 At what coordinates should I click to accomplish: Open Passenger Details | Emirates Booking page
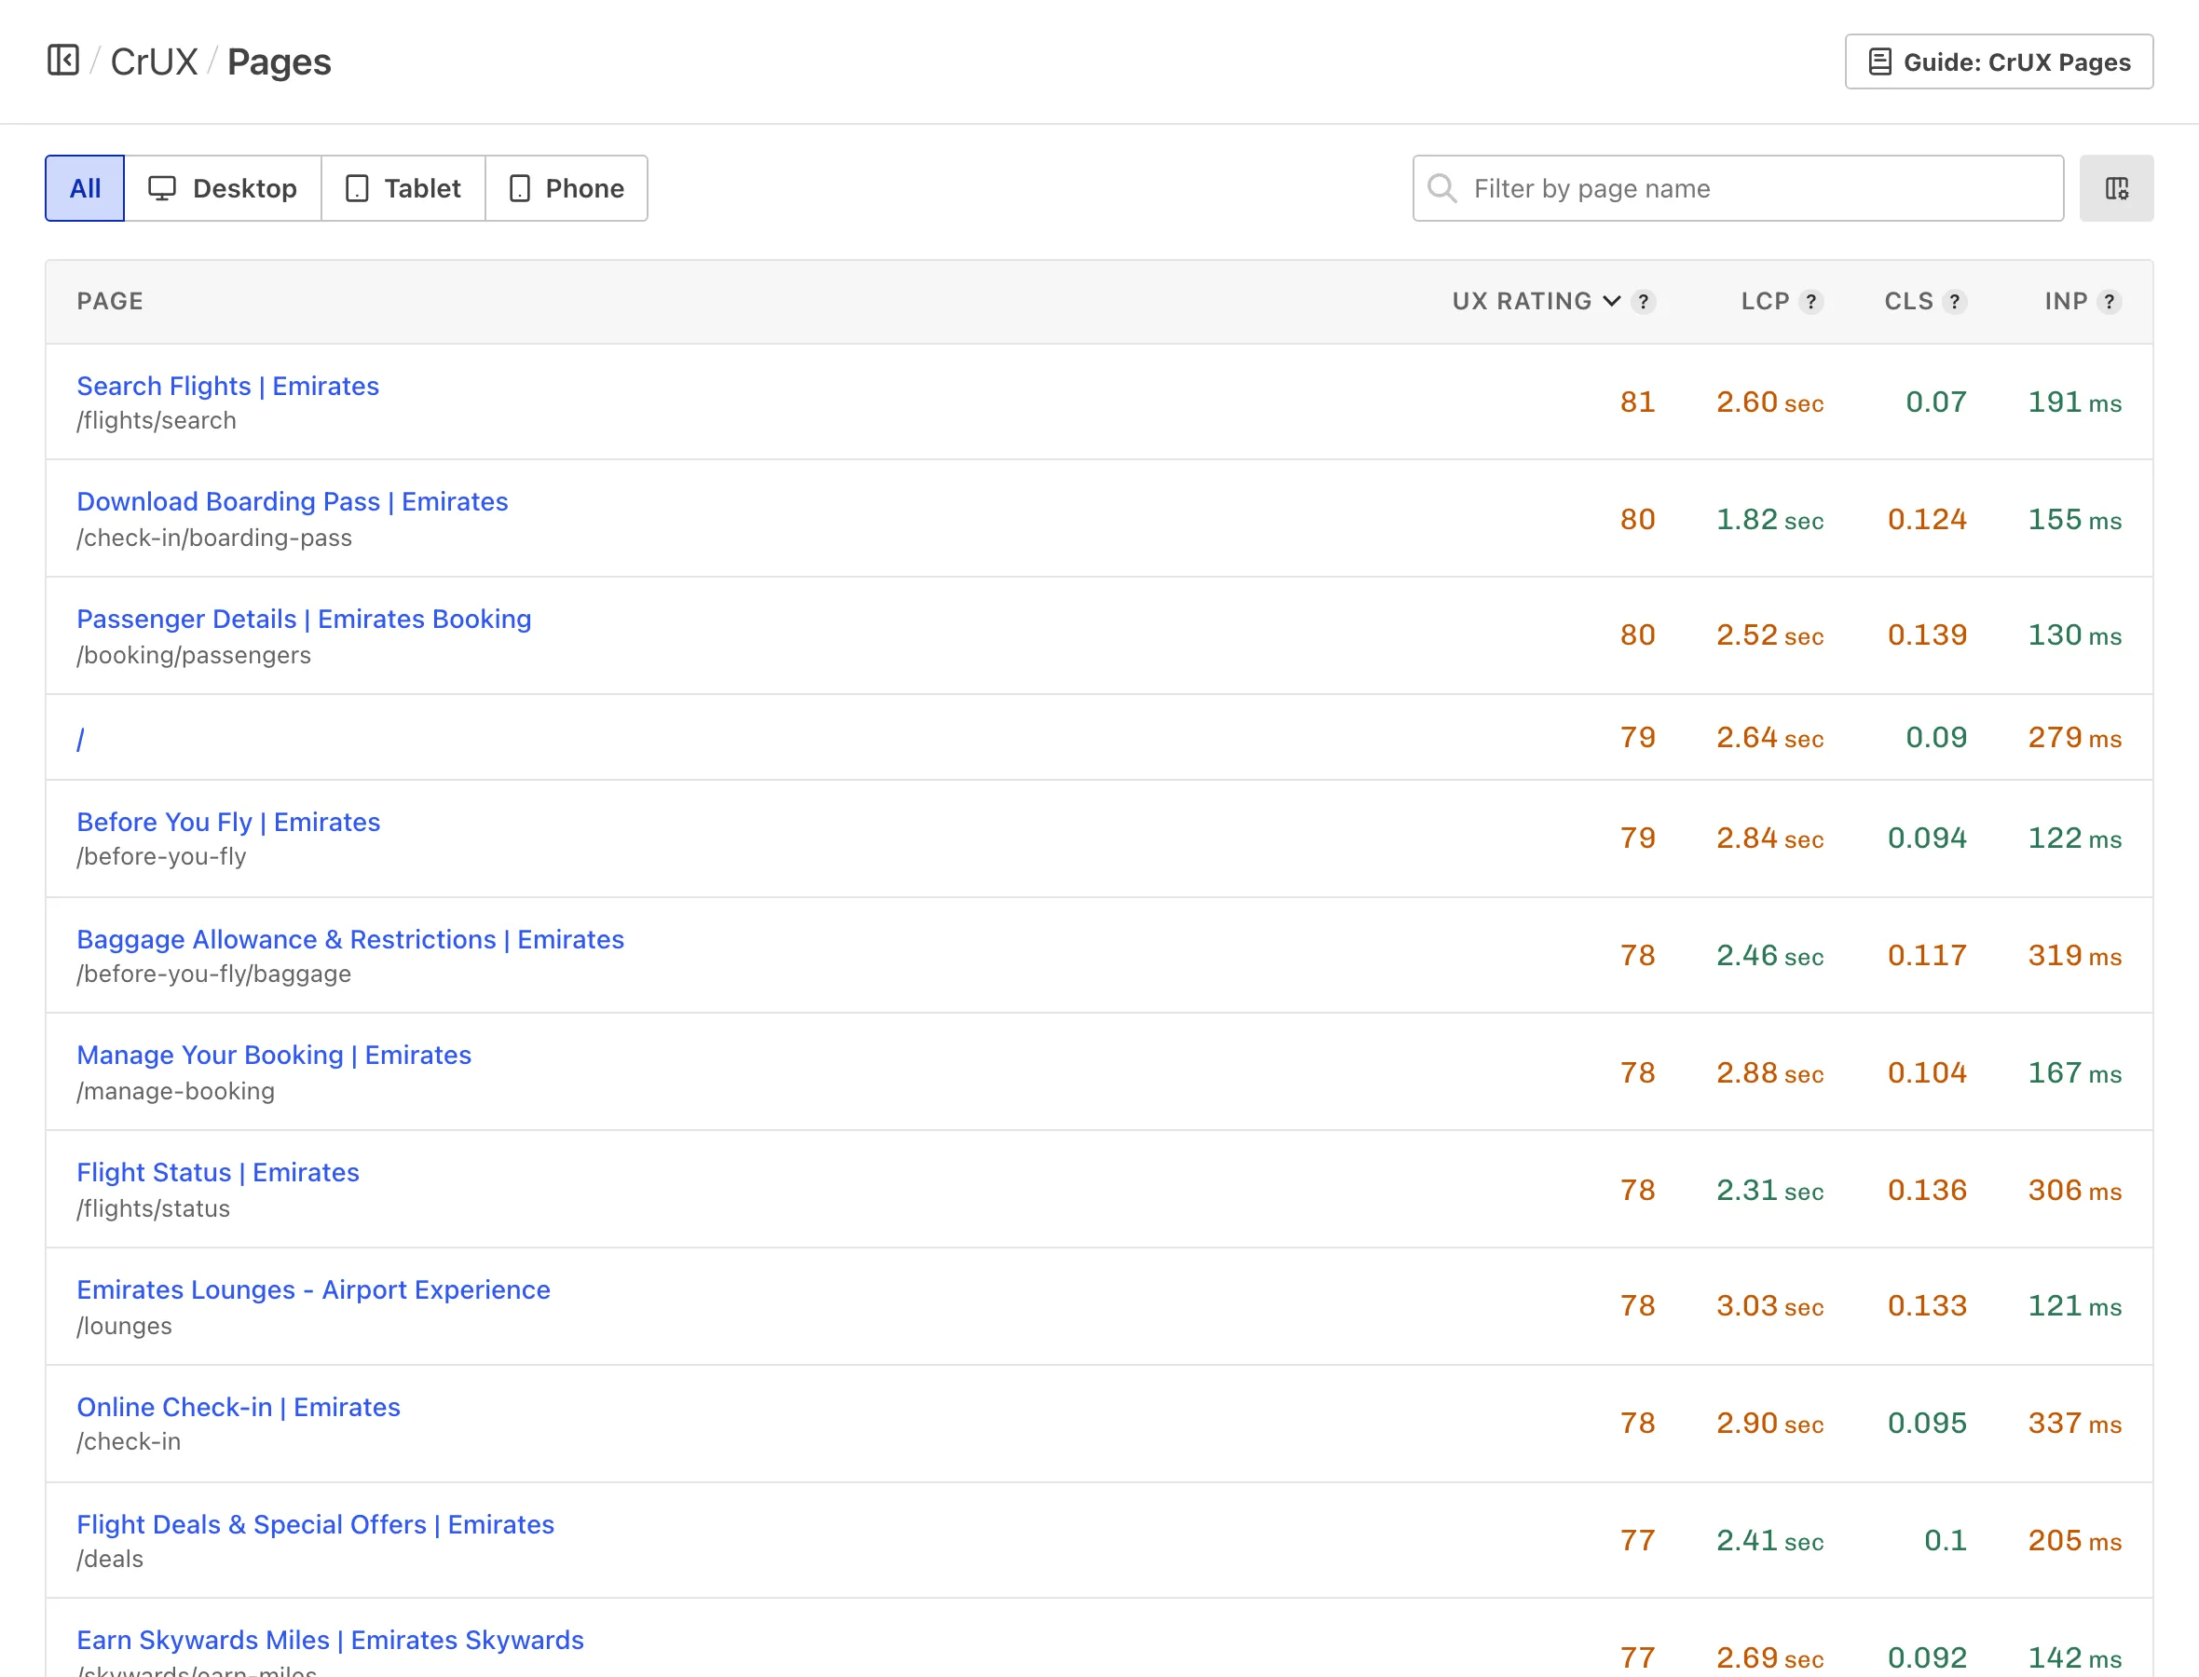click(x=304, y=618)
